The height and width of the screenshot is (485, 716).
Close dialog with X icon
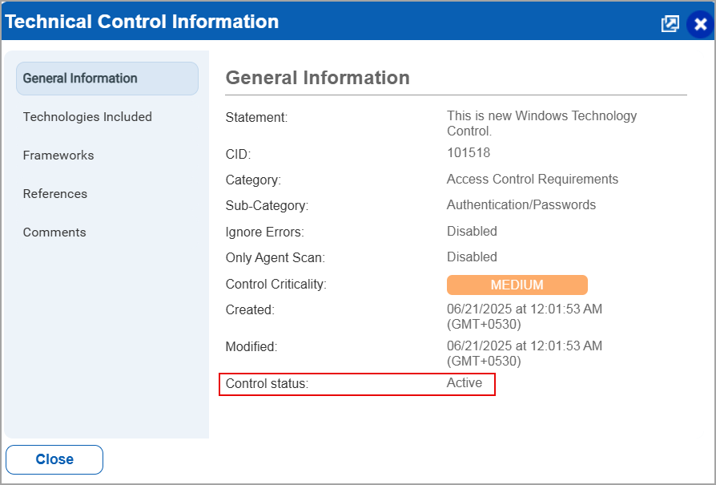701,24
